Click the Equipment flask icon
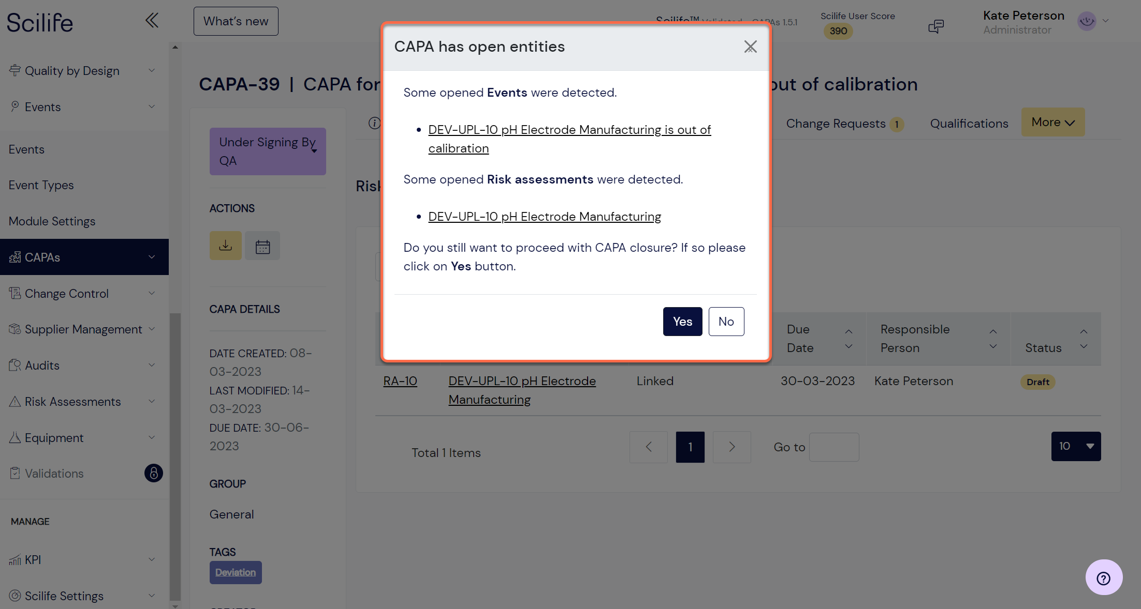This screenshot has width=1141, height=609. 15,437
